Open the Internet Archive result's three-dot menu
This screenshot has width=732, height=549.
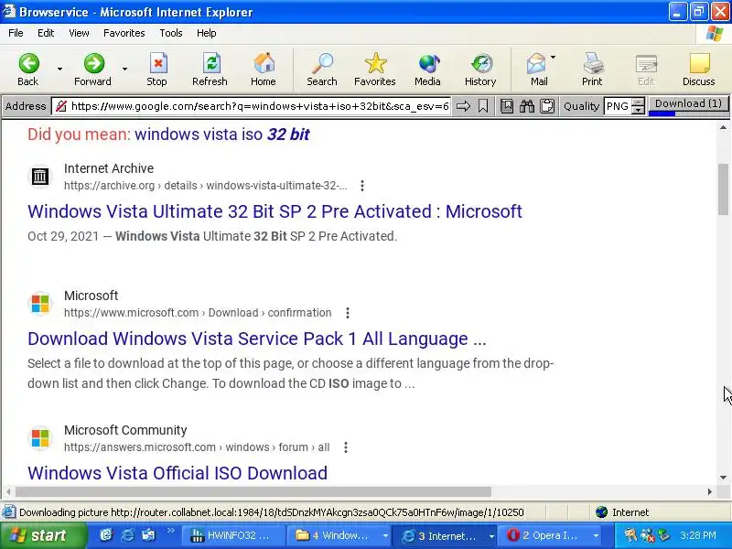pos(362,186)
